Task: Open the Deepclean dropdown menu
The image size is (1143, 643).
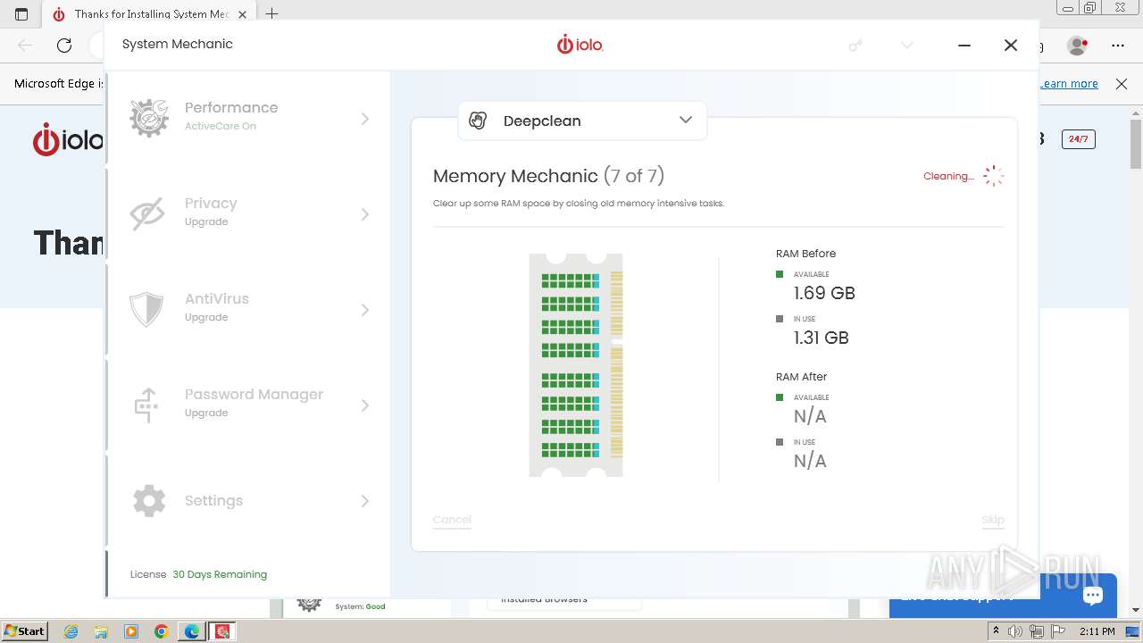Action: [582, 121]
